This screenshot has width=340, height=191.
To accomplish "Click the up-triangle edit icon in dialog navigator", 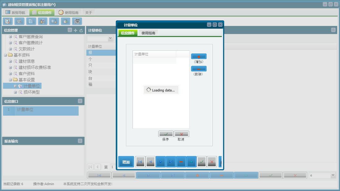I will coord(191,162).
